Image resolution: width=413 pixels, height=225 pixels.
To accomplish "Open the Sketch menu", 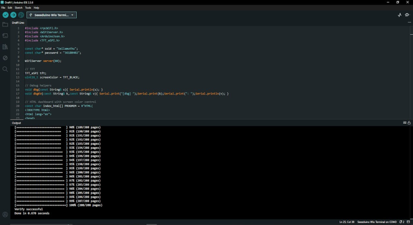I will click(18, 8).
